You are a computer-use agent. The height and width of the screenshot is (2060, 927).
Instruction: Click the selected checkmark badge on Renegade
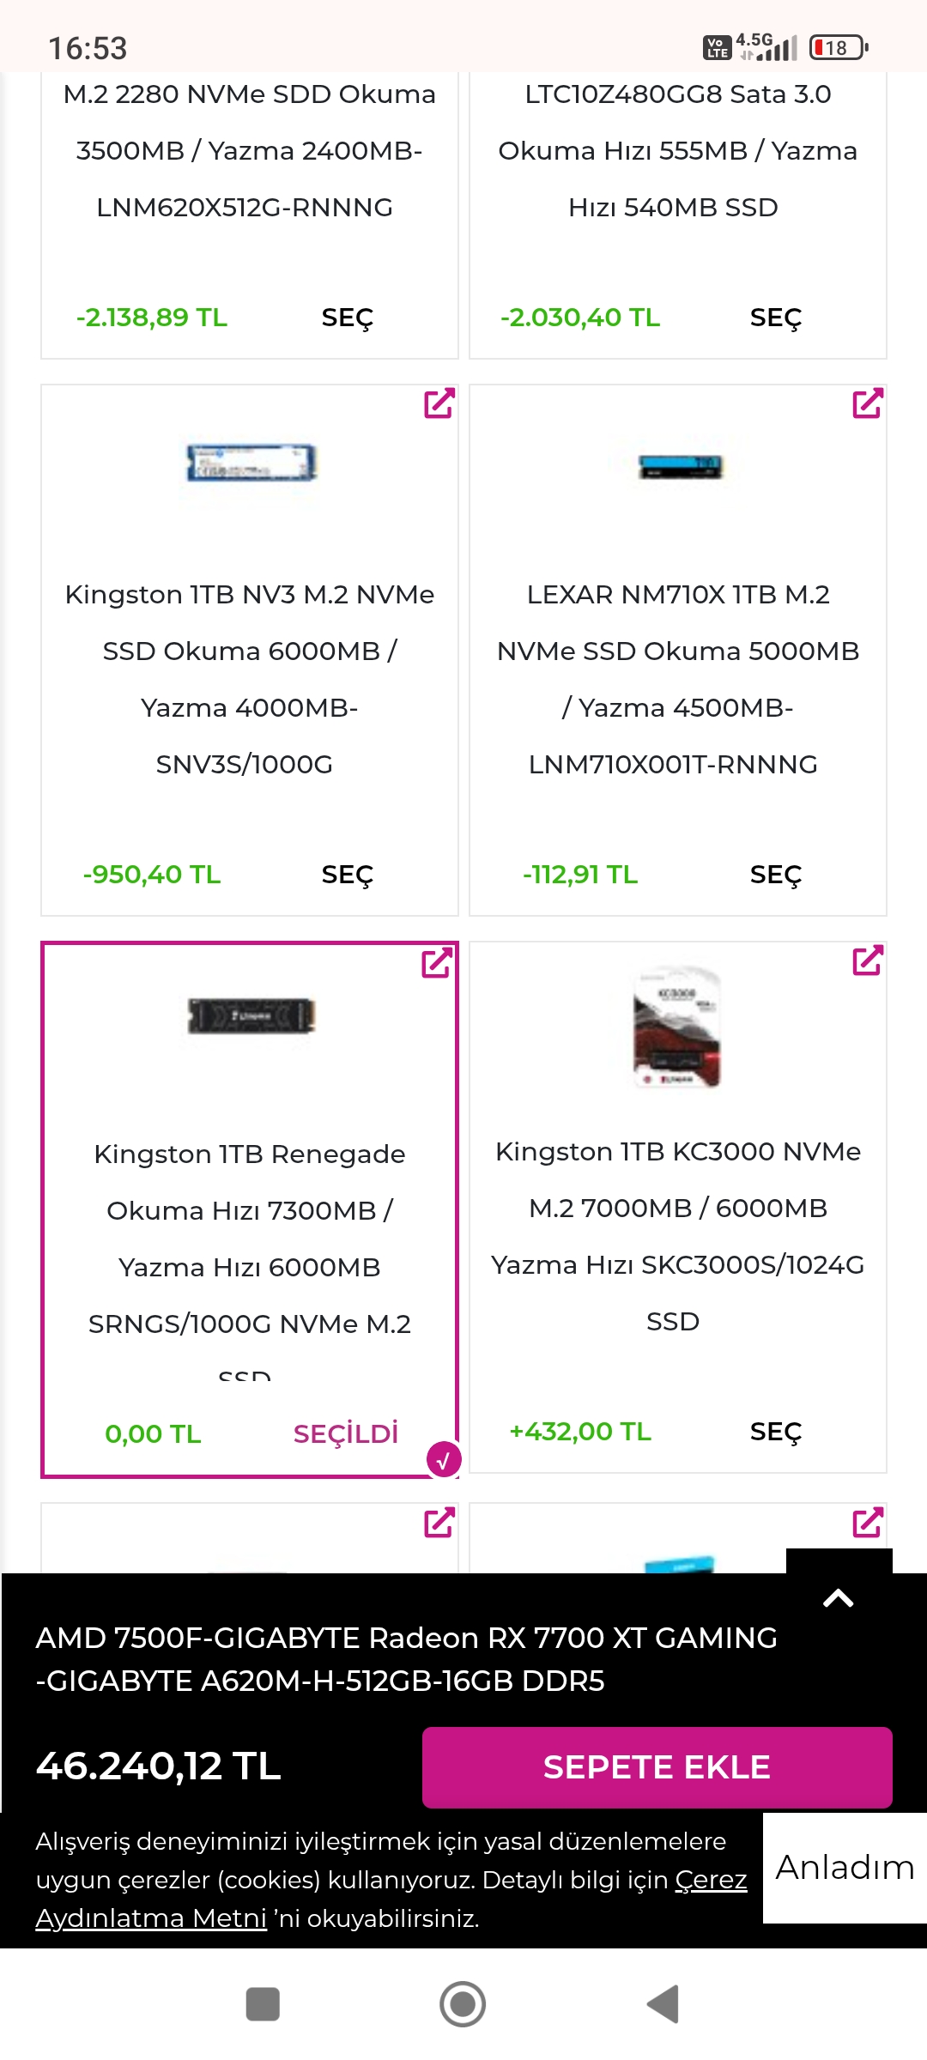pos(444,1459)
